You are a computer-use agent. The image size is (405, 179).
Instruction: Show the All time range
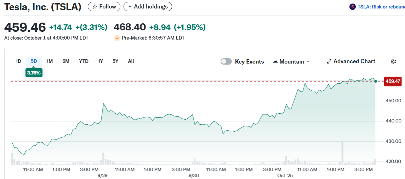point(131,61)
